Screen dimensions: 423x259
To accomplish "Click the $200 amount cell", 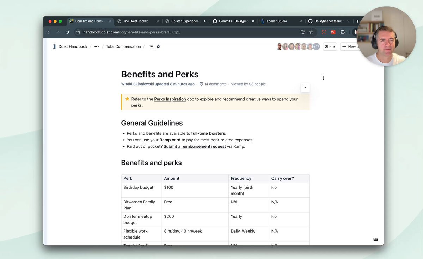I will coord(195,220).
